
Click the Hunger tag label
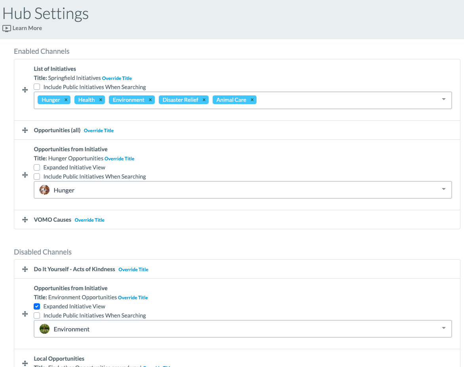51,100
